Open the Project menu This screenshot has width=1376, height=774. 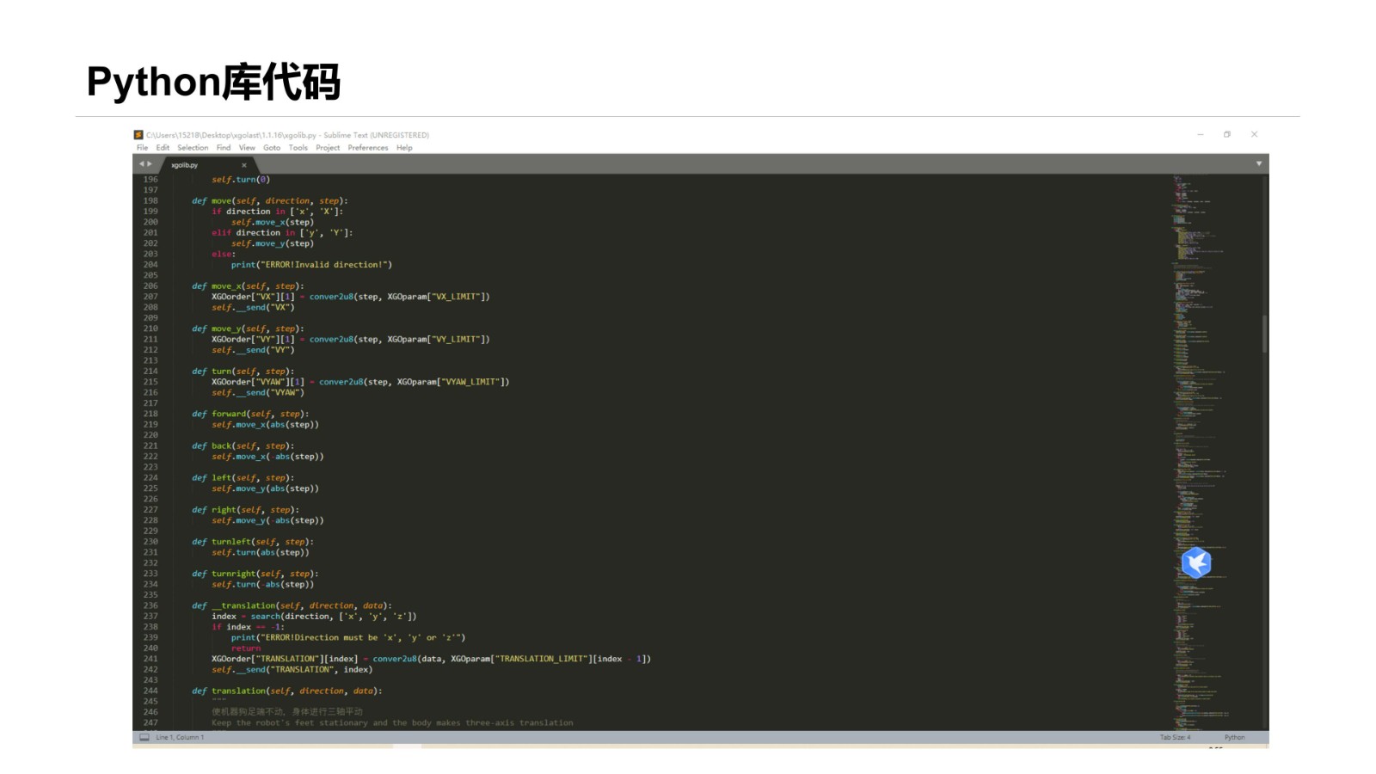[328, 148]
